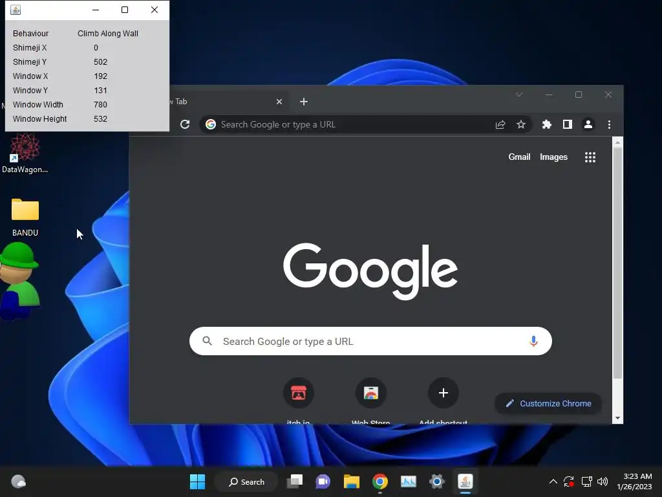Screen dimensions: 662x497
Task: Open the itch.io shortcut tile
Action: pos(299,393)
